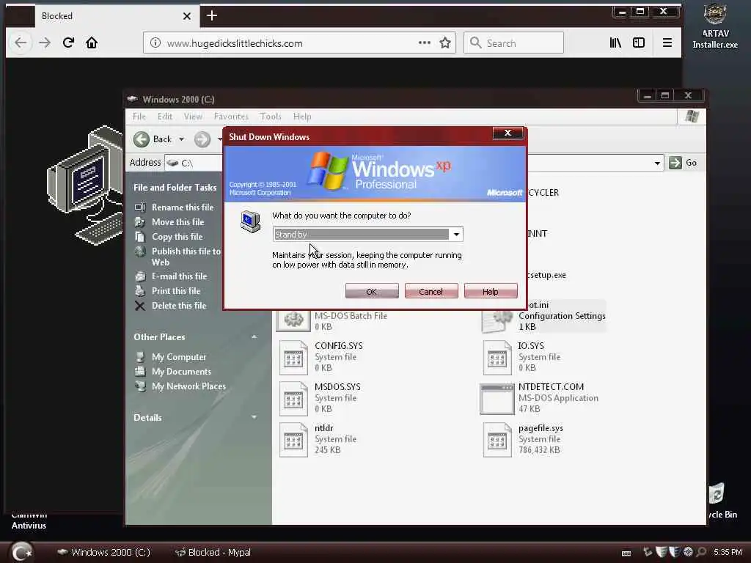Open the Stand by action dropdown
The width and height of the screenshot is (751, 563).
(x=456, y=235)
